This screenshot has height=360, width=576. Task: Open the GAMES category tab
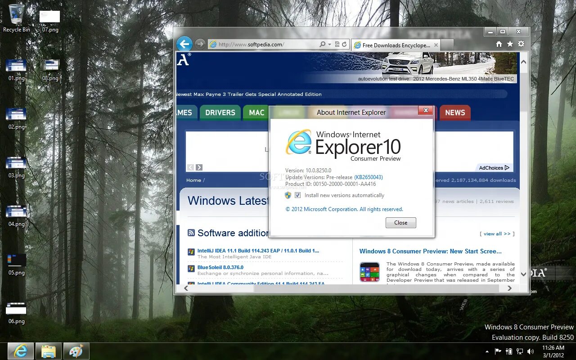pos(186,112)
